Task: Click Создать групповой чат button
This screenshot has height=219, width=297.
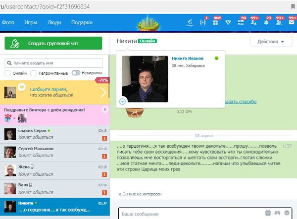Action: (x=53, y=43)
